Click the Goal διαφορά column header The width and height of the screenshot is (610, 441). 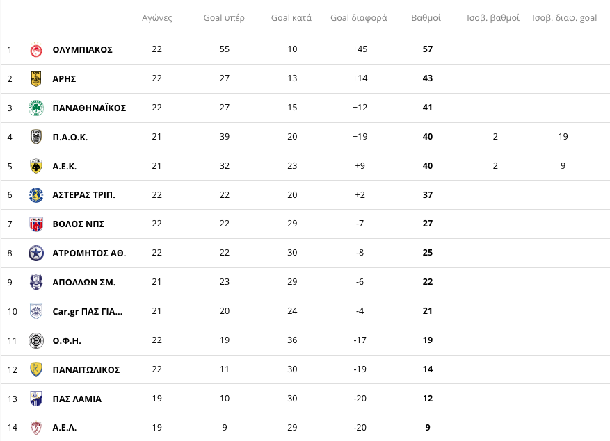click(x=359, y=18)
